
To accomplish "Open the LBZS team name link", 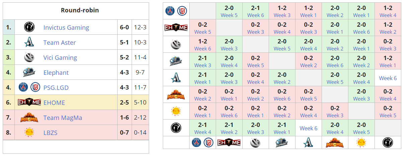I will point(50,133).
